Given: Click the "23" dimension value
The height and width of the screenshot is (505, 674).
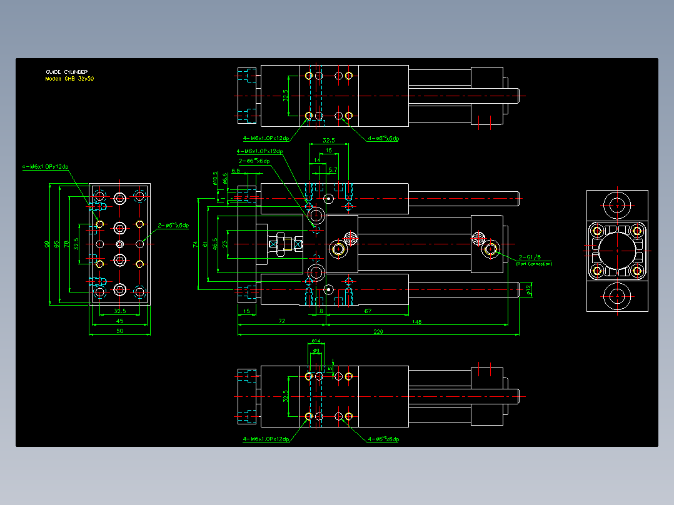Looking at the screenshot, I should pyautogui.click(x=225, y=244).
